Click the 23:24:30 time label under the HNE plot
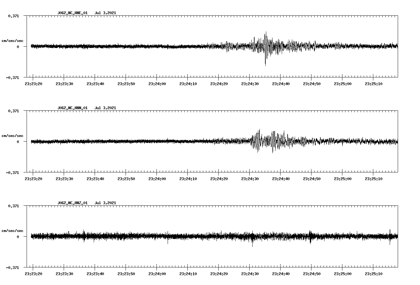This screenshot has width=420, height=285. click(250, 84)
